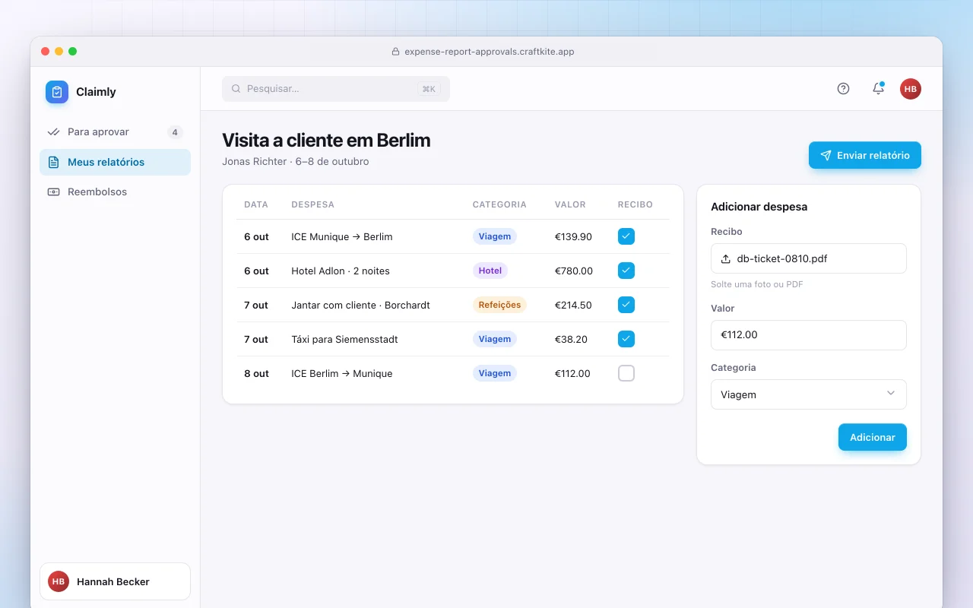Click the Para aprovar count badge 4

point(175,132)
